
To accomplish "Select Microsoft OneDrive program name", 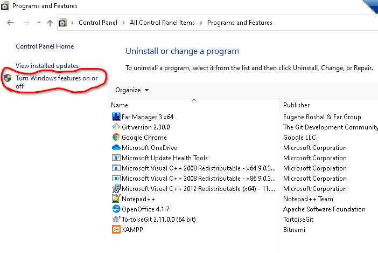I will (149, 148).
